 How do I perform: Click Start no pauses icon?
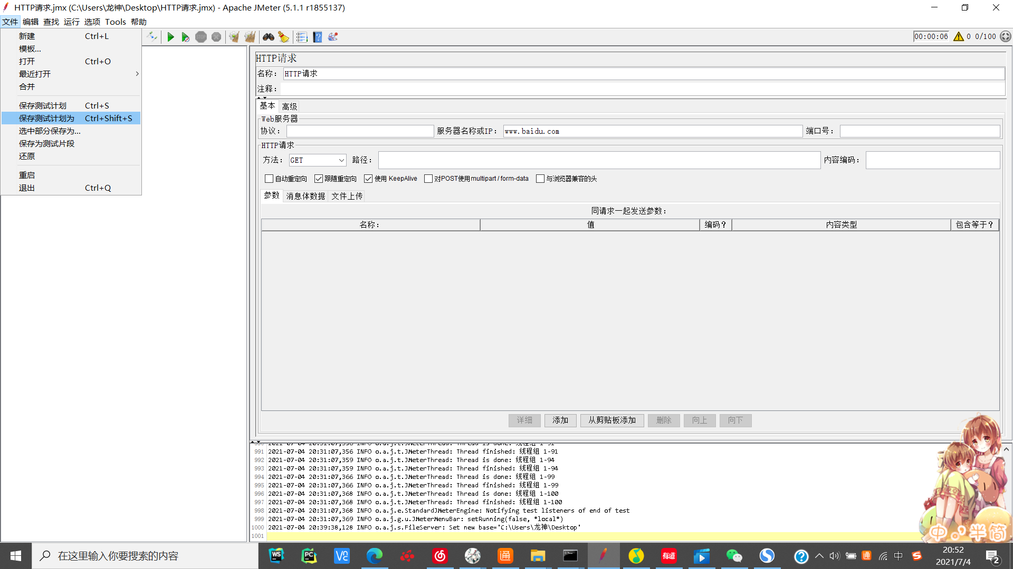(185, 37)
